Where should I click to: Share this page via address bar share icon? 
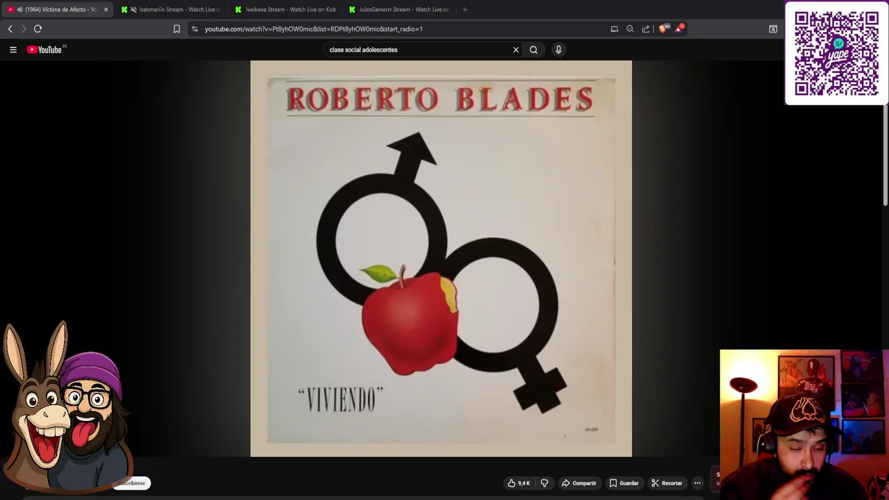click(646, 28)
